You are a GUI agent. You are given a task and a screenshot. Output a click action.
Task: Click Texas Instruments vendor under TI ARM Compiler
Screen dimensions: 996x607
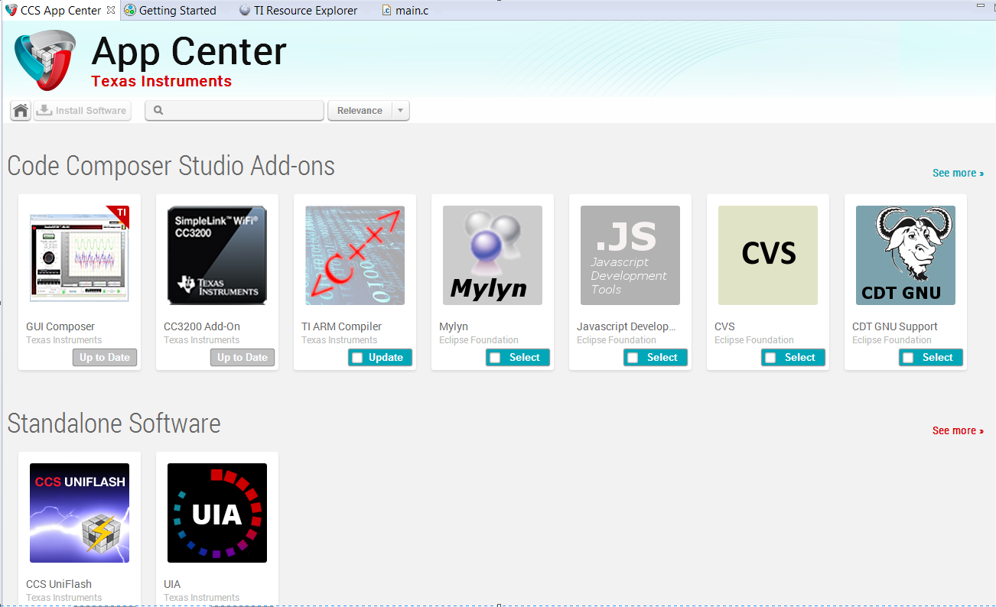click(x=340, y=340)
